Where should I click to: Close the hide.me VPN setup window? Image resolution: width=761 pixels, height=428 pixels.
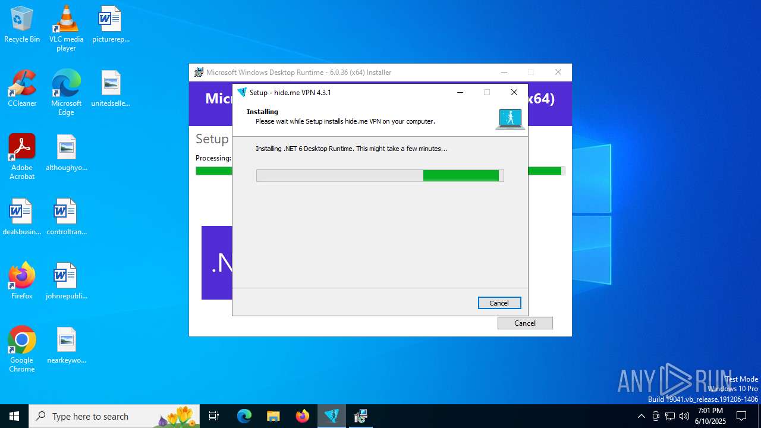pyautogui.click(x=514, y=92)
